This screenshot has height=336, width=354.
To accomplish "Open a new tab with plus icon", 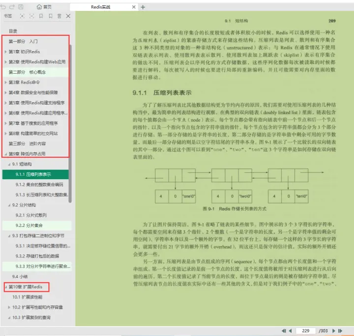I will tap(143, 7).
